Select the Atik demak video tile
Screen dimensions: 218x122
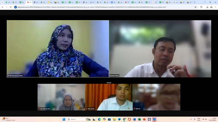tap(109, 97)
